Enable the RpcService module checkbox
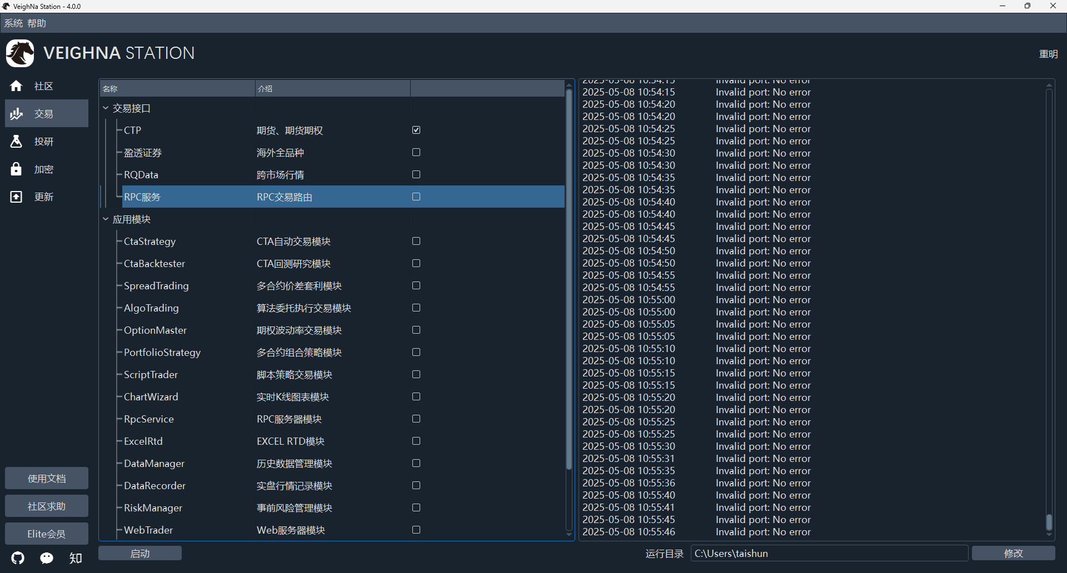Screen dimensions: 1067x573 pos(416,419)
